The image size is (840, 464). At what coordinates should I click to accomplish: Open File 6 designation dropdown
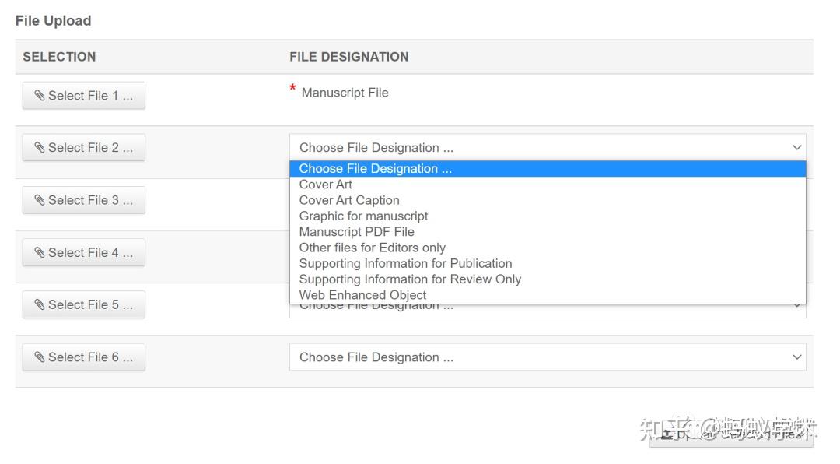(x=547, y=357)
